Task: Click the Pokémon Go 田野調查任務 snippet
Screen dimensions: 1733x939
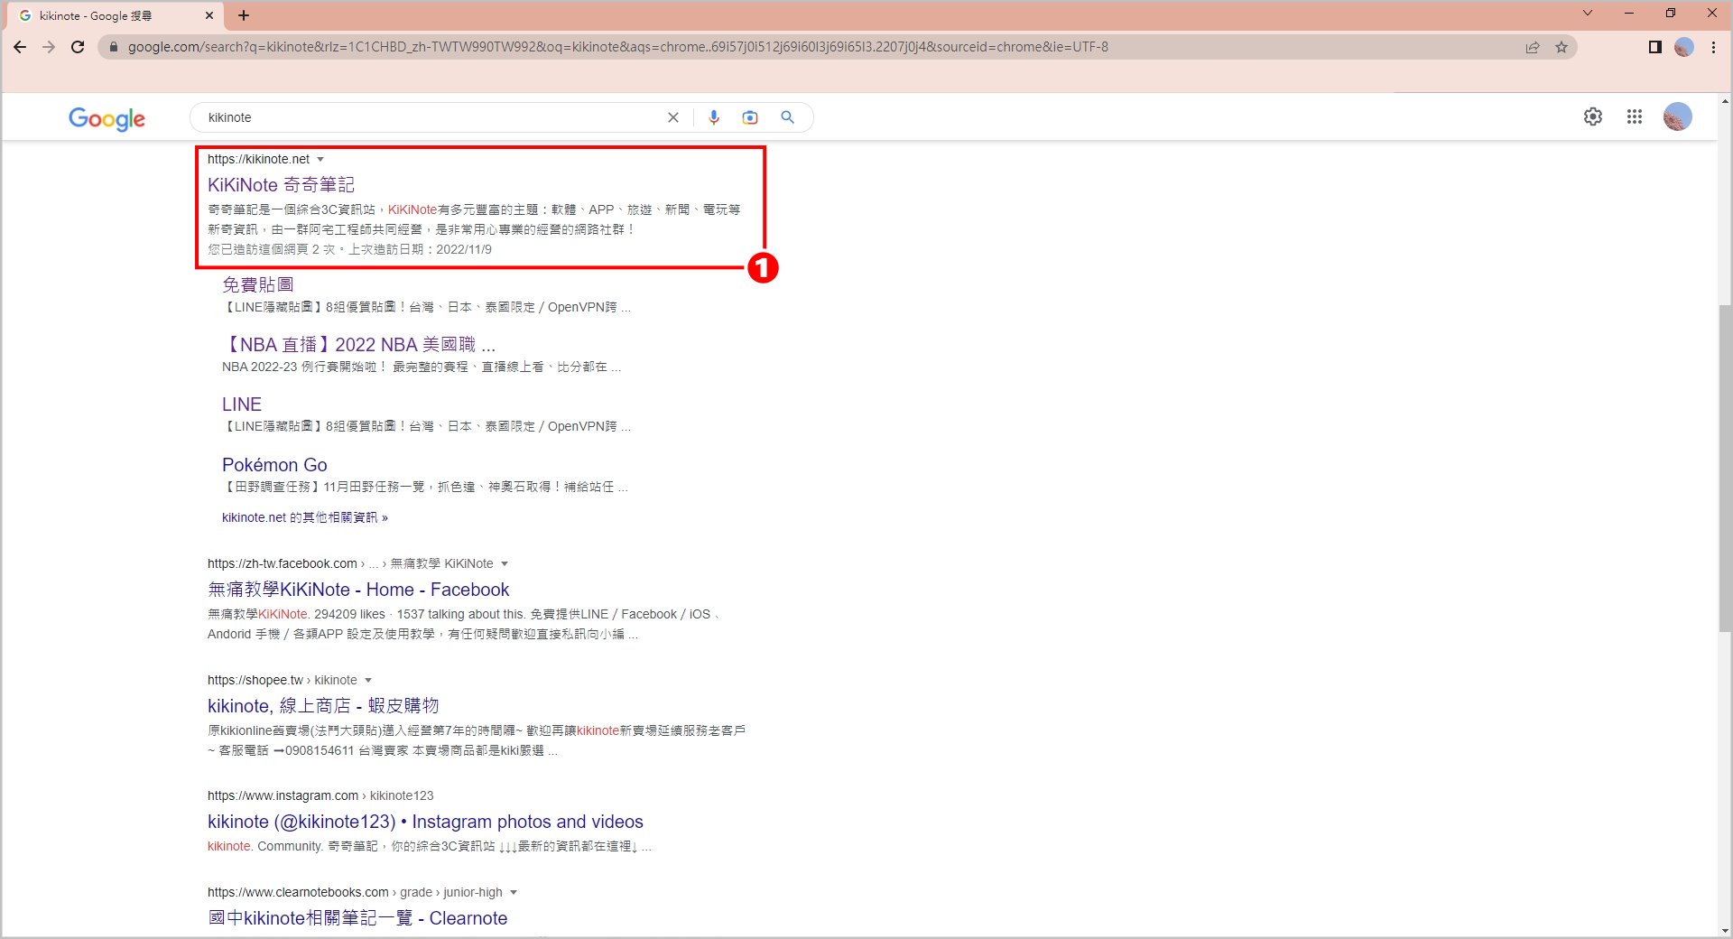Action: (425, 487)
